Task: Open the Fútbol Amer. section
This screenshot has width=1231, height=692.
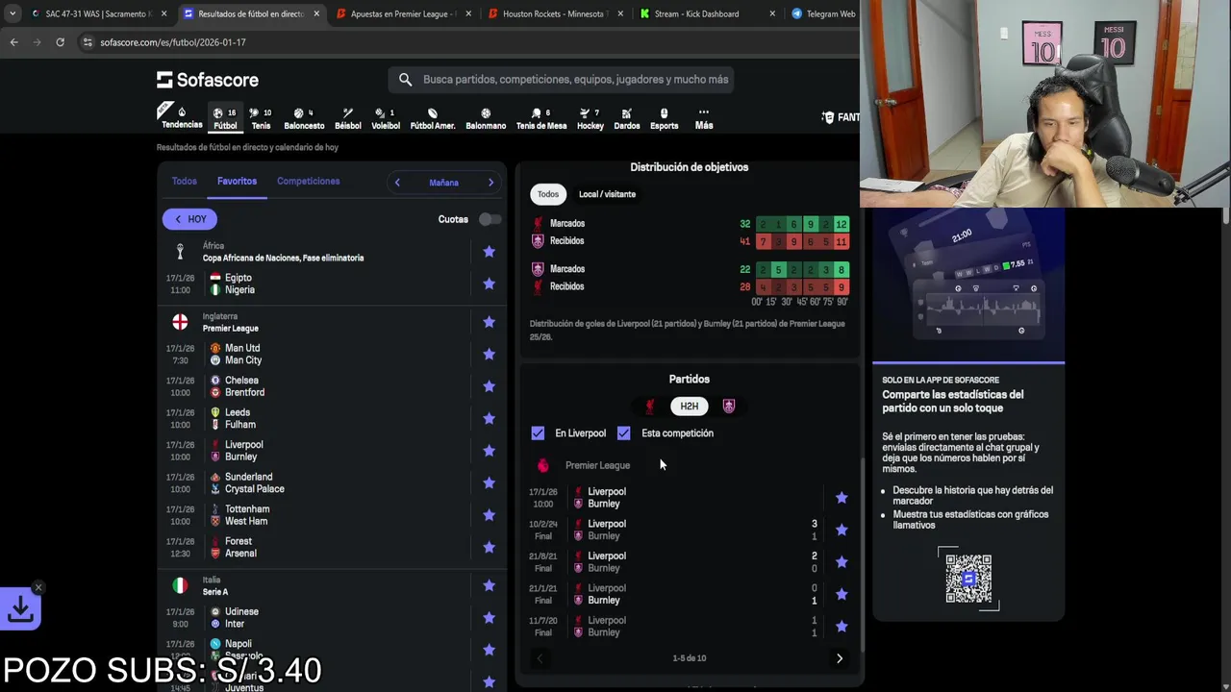Action: click(433, 117)
